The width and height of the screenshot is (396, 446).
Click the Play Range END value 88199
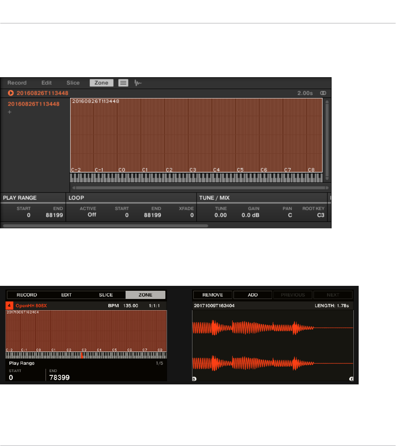click(x=54, y=215)
